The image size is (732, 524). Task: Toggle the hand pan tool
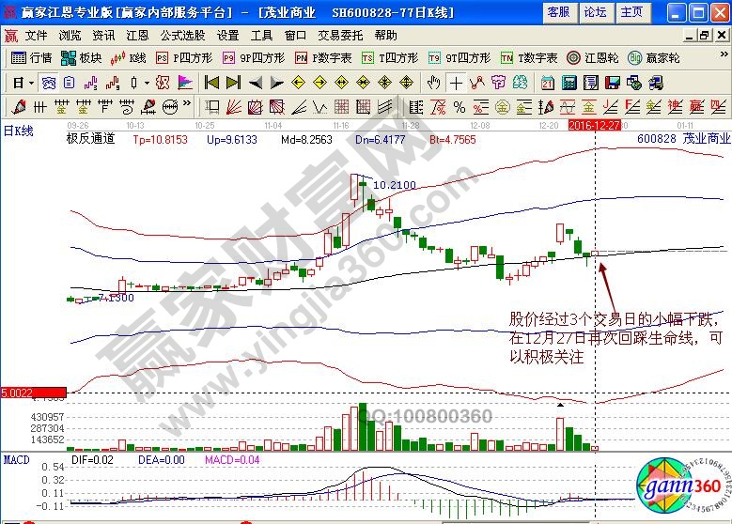pos(434,82)
